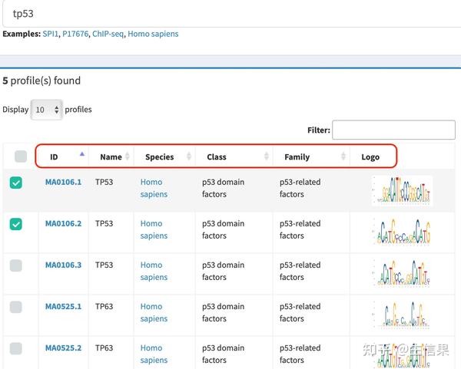
Task: Open the MA0525.1 profile link
Action: 63,307
